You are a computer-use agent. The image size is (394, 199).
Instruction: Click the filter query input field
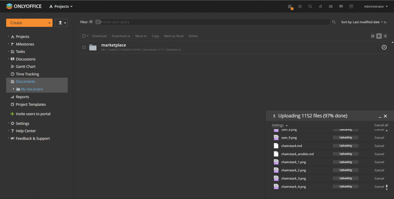[216, 22]
